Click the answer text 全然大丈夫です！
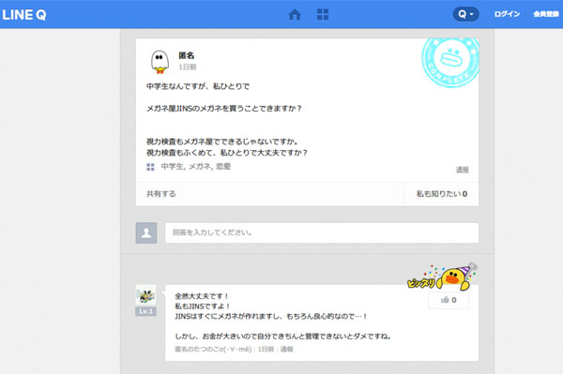The width and height of the screenshot is (563, 374). point(202,296)
